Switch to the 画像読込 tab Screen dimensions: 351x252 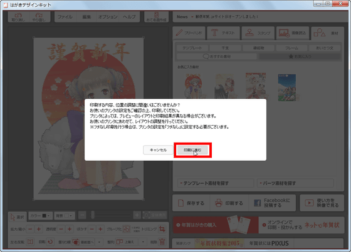point(293,33)
